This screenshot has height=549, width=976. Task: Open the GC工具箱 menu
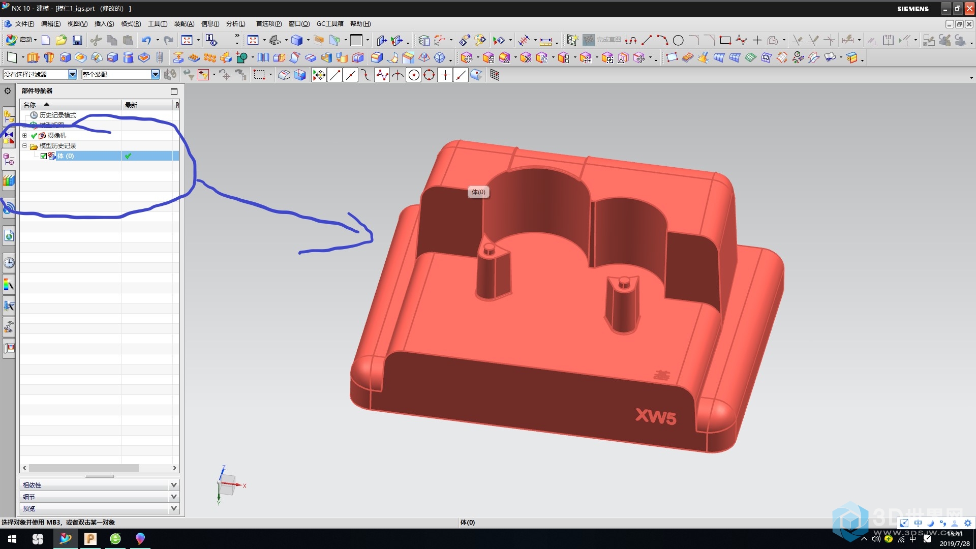(x=330, y=24)
